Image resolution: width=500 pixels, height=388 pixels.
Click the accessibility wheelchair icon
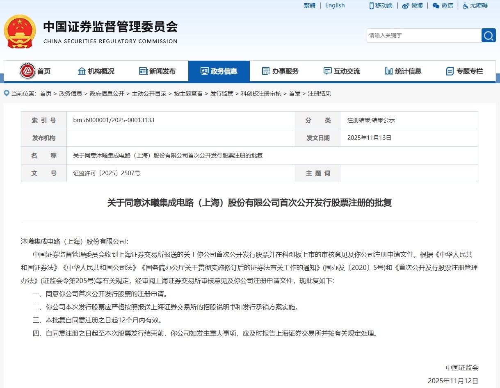tap(466, 6)
